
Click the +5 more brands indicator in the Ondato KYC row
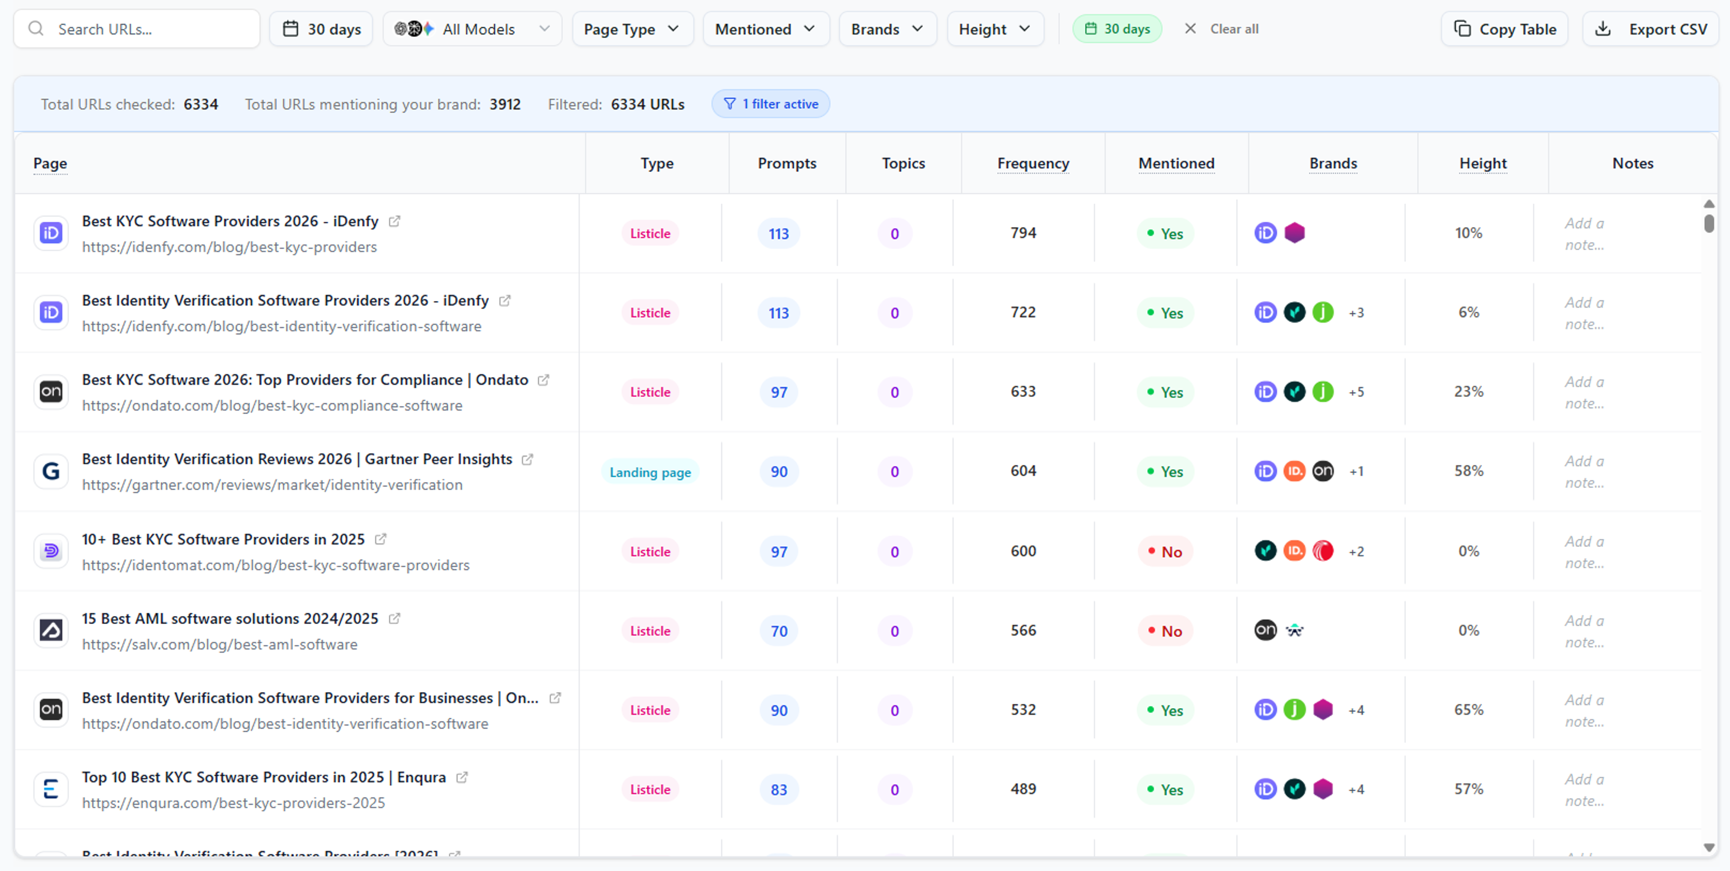pos(1356,392)
